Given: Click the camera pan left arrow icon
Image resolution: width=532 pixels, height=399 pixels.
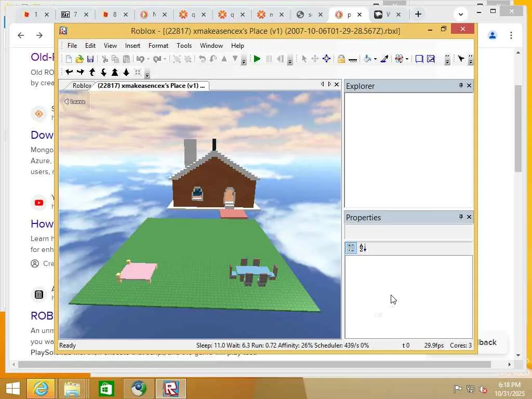Looking at the screenshot, I should coord(69,72).
